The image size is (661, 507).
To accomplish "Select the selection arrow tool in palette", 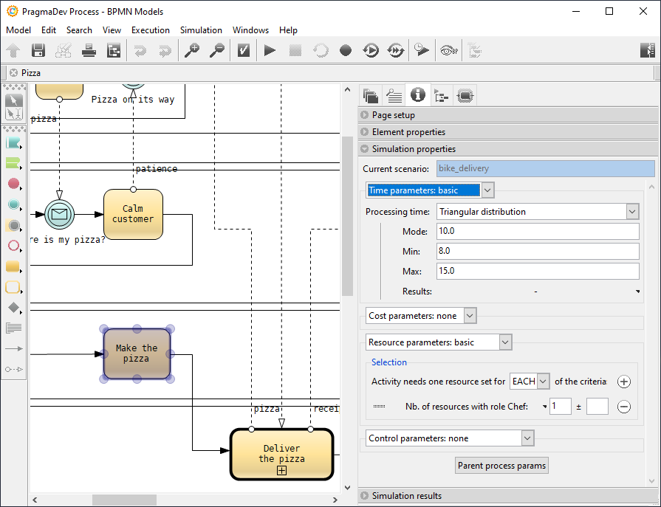I will (13, 100).
